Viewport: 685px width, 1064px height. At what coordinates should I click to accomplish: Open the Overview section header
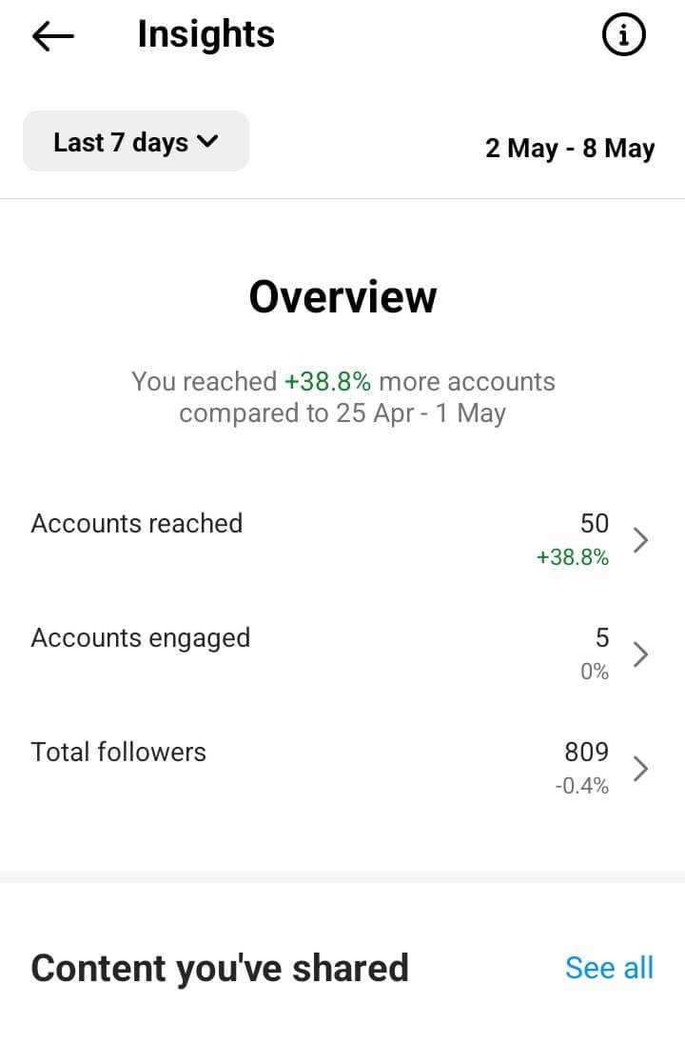coord(342,296)
